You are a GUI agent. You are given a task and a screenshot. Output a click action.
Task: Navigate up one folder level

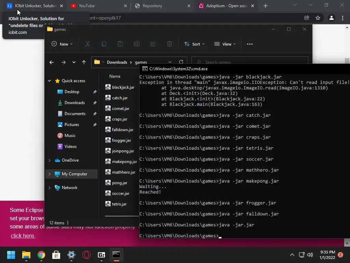point(84,62)
